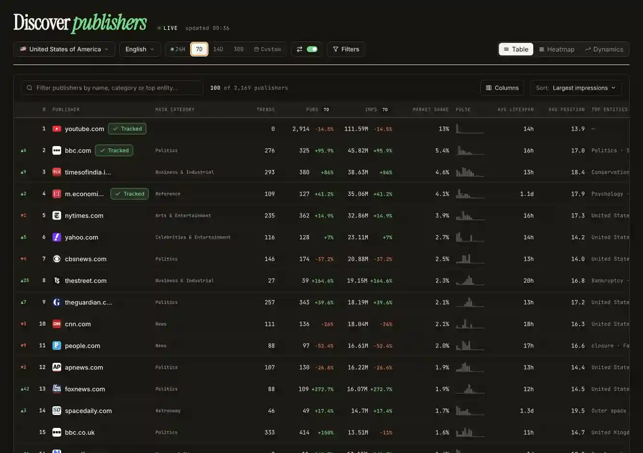This screenshot has width=643, height=453.
Task: Toggle the Tracked badge on youtube.com
Action: 127,129
